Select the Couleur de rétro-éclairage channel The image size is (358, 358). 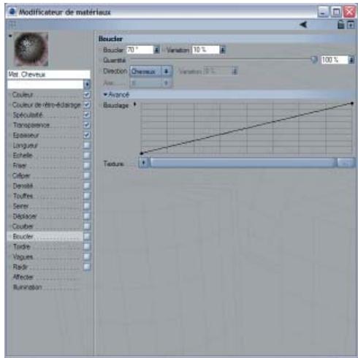(45, 104)
